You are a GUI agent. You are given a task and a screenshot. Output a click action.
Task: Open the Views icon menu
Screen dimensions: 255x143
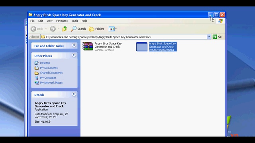pyautogui.click(x=112, y=29)
